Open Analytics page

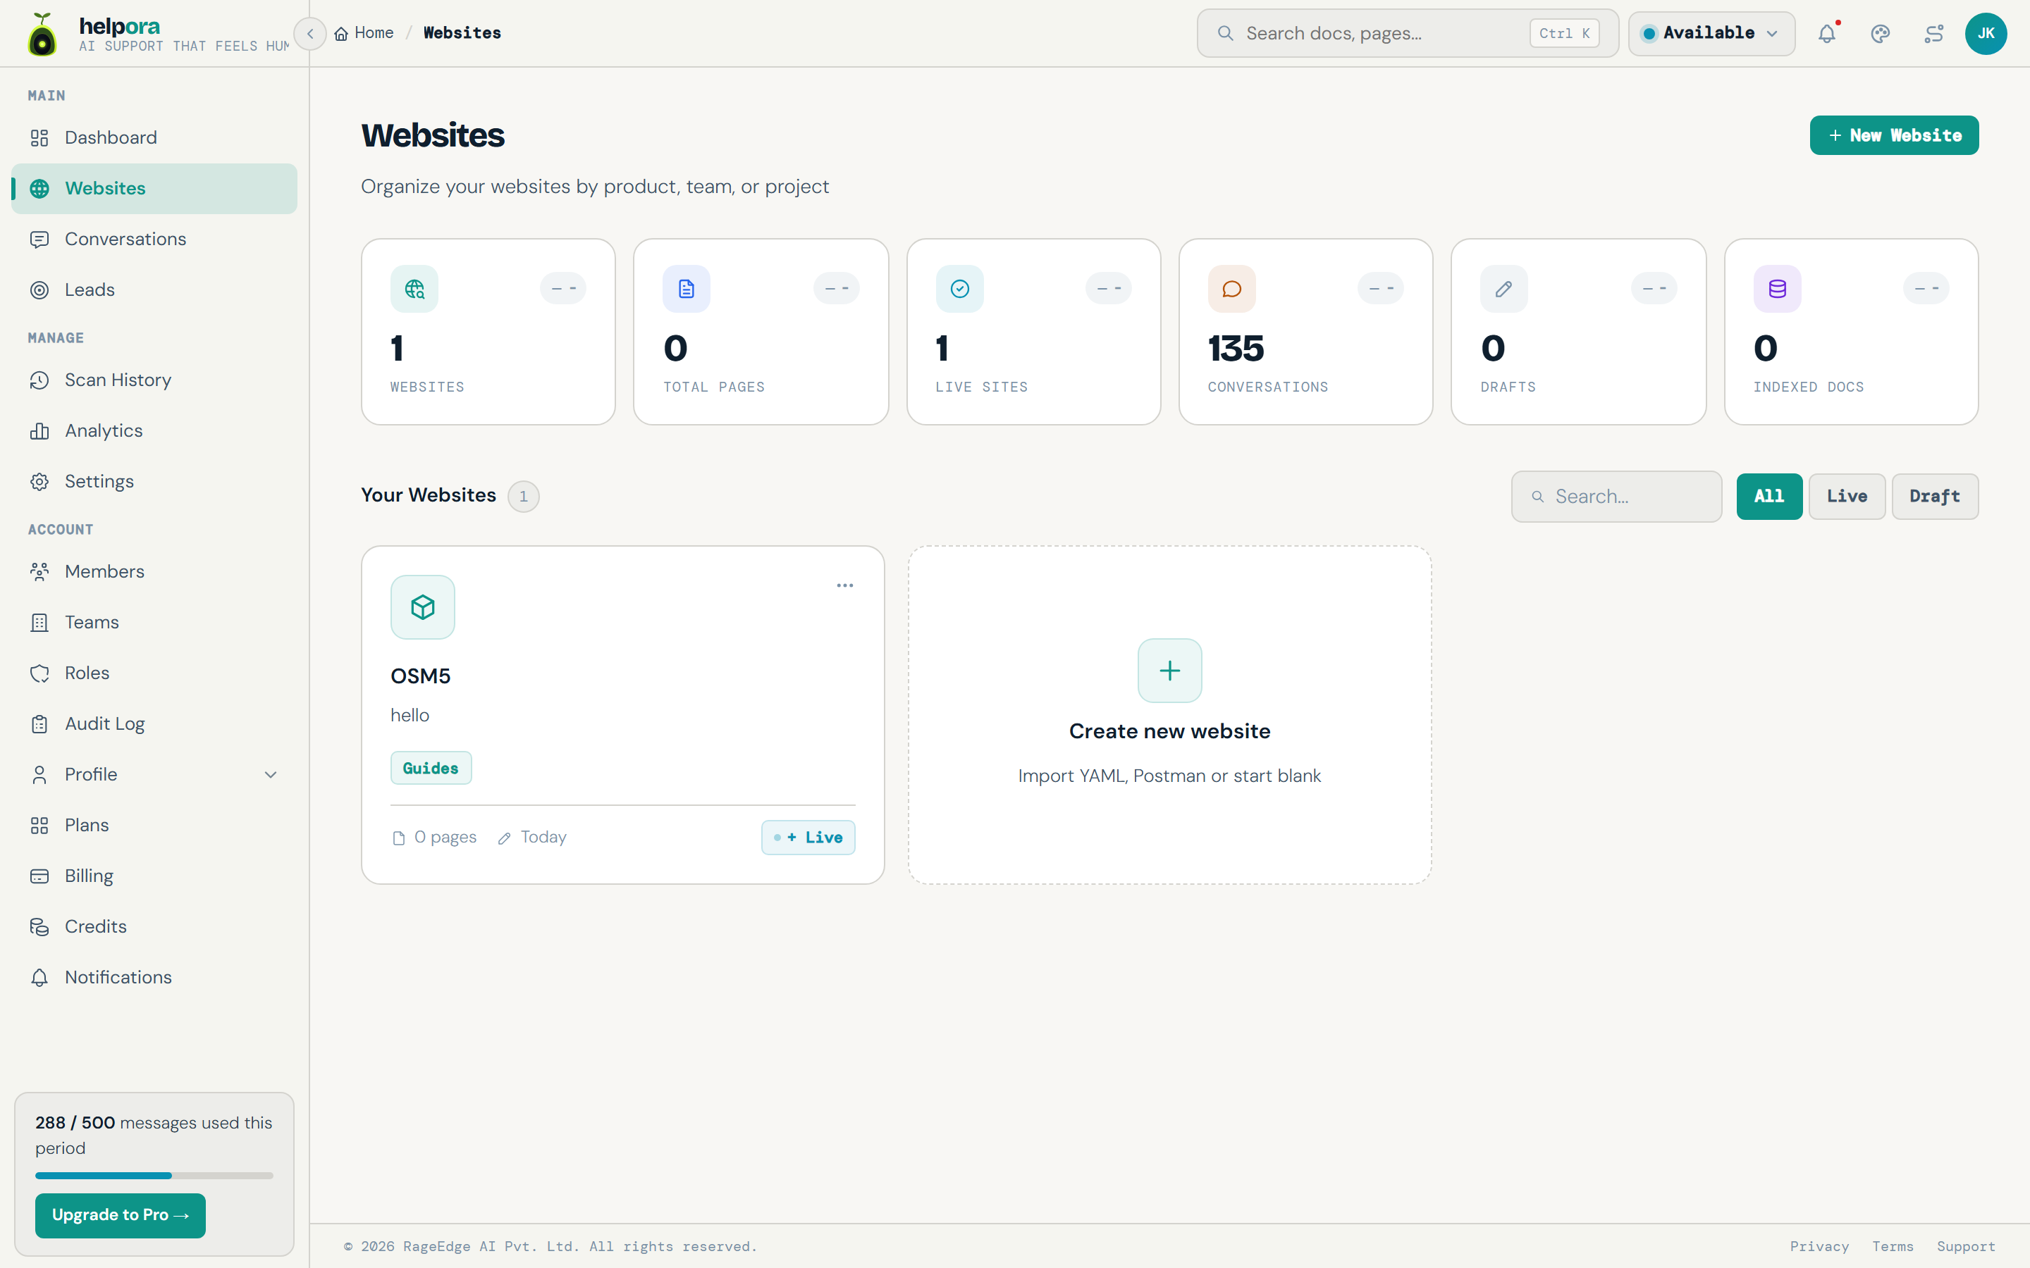pos(154,431)
